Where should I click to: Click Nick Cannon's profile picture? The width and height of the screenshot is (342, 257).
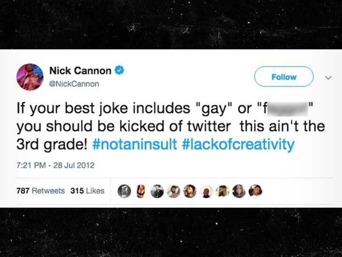pyautogui.click(x=31, y=77)
